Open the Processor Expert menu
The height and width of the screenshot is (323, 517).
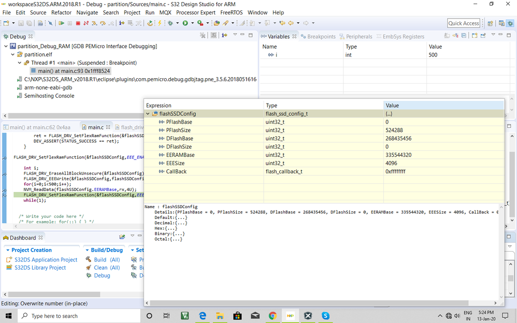click(x=196, y=12)
